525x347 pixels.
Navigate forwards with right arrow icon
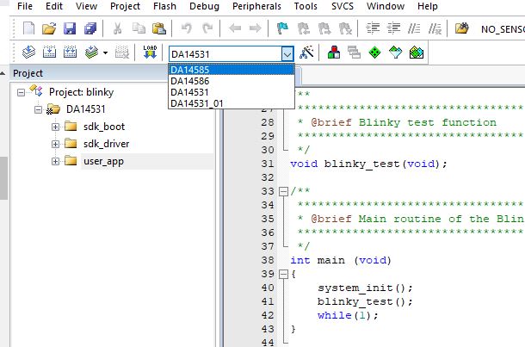pos(255,28)
